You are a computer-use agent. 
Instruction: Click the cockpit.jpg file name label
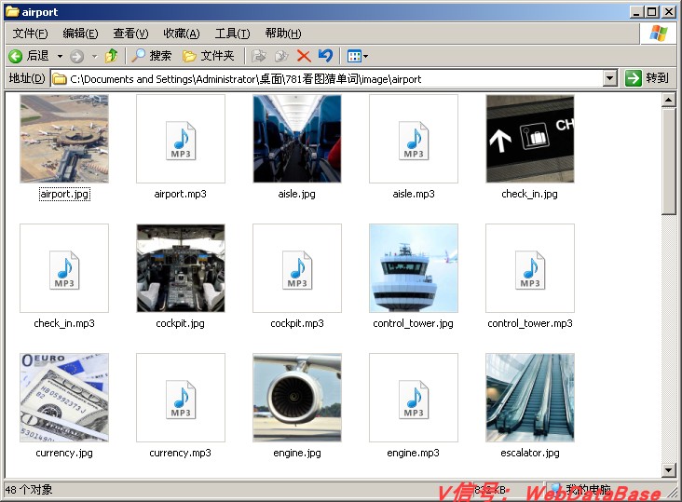click(x=181, y=323)
